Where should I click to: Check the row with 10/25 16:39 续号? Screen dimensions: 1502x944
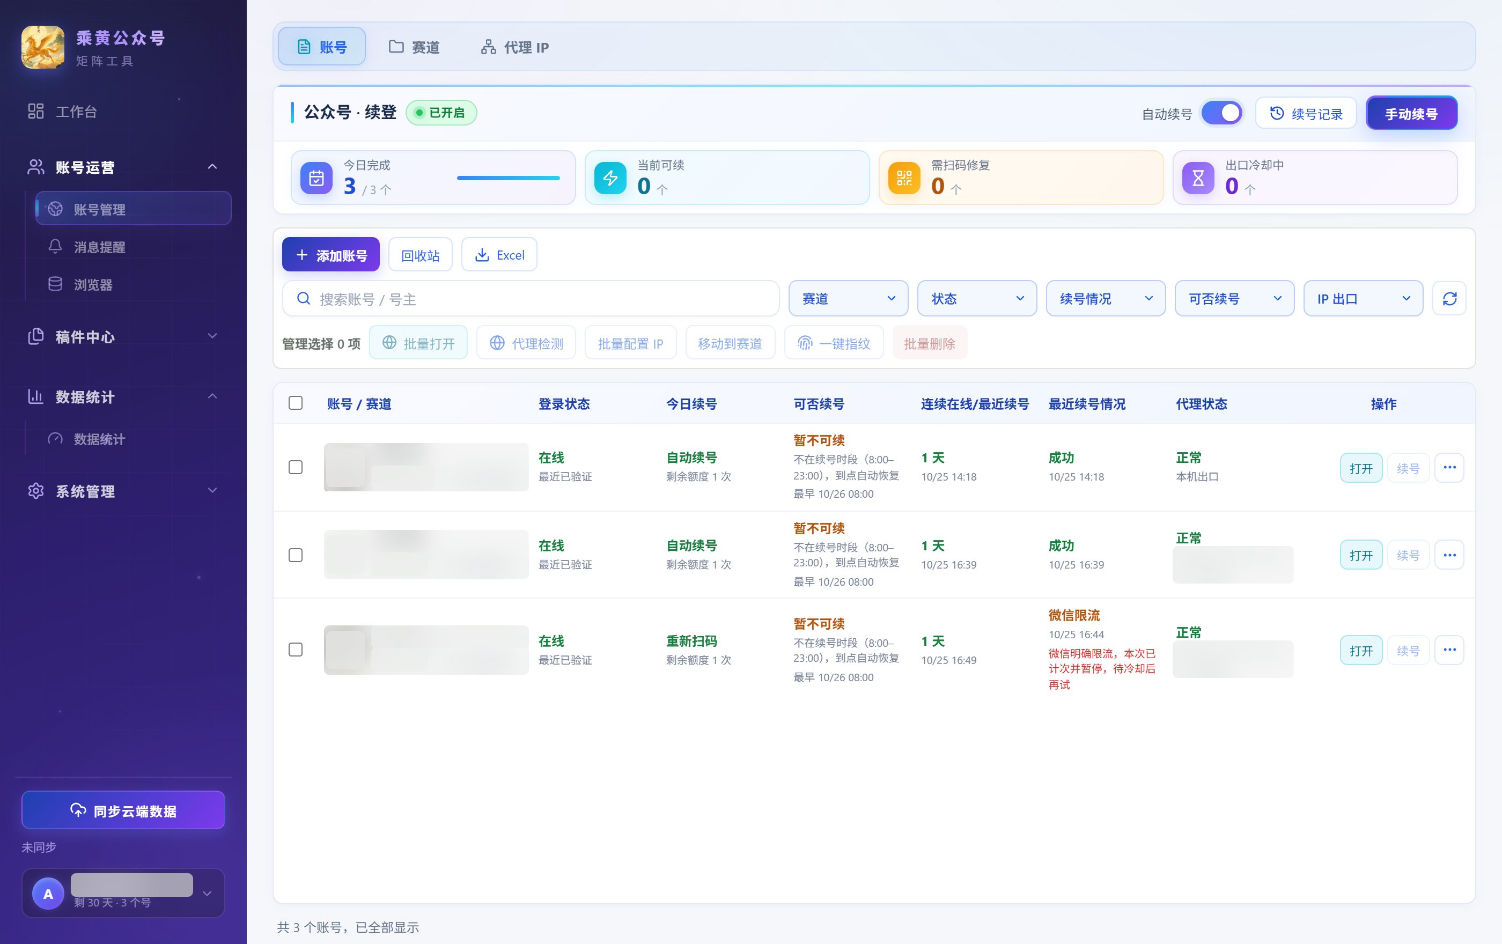click(x=296, y=555)
